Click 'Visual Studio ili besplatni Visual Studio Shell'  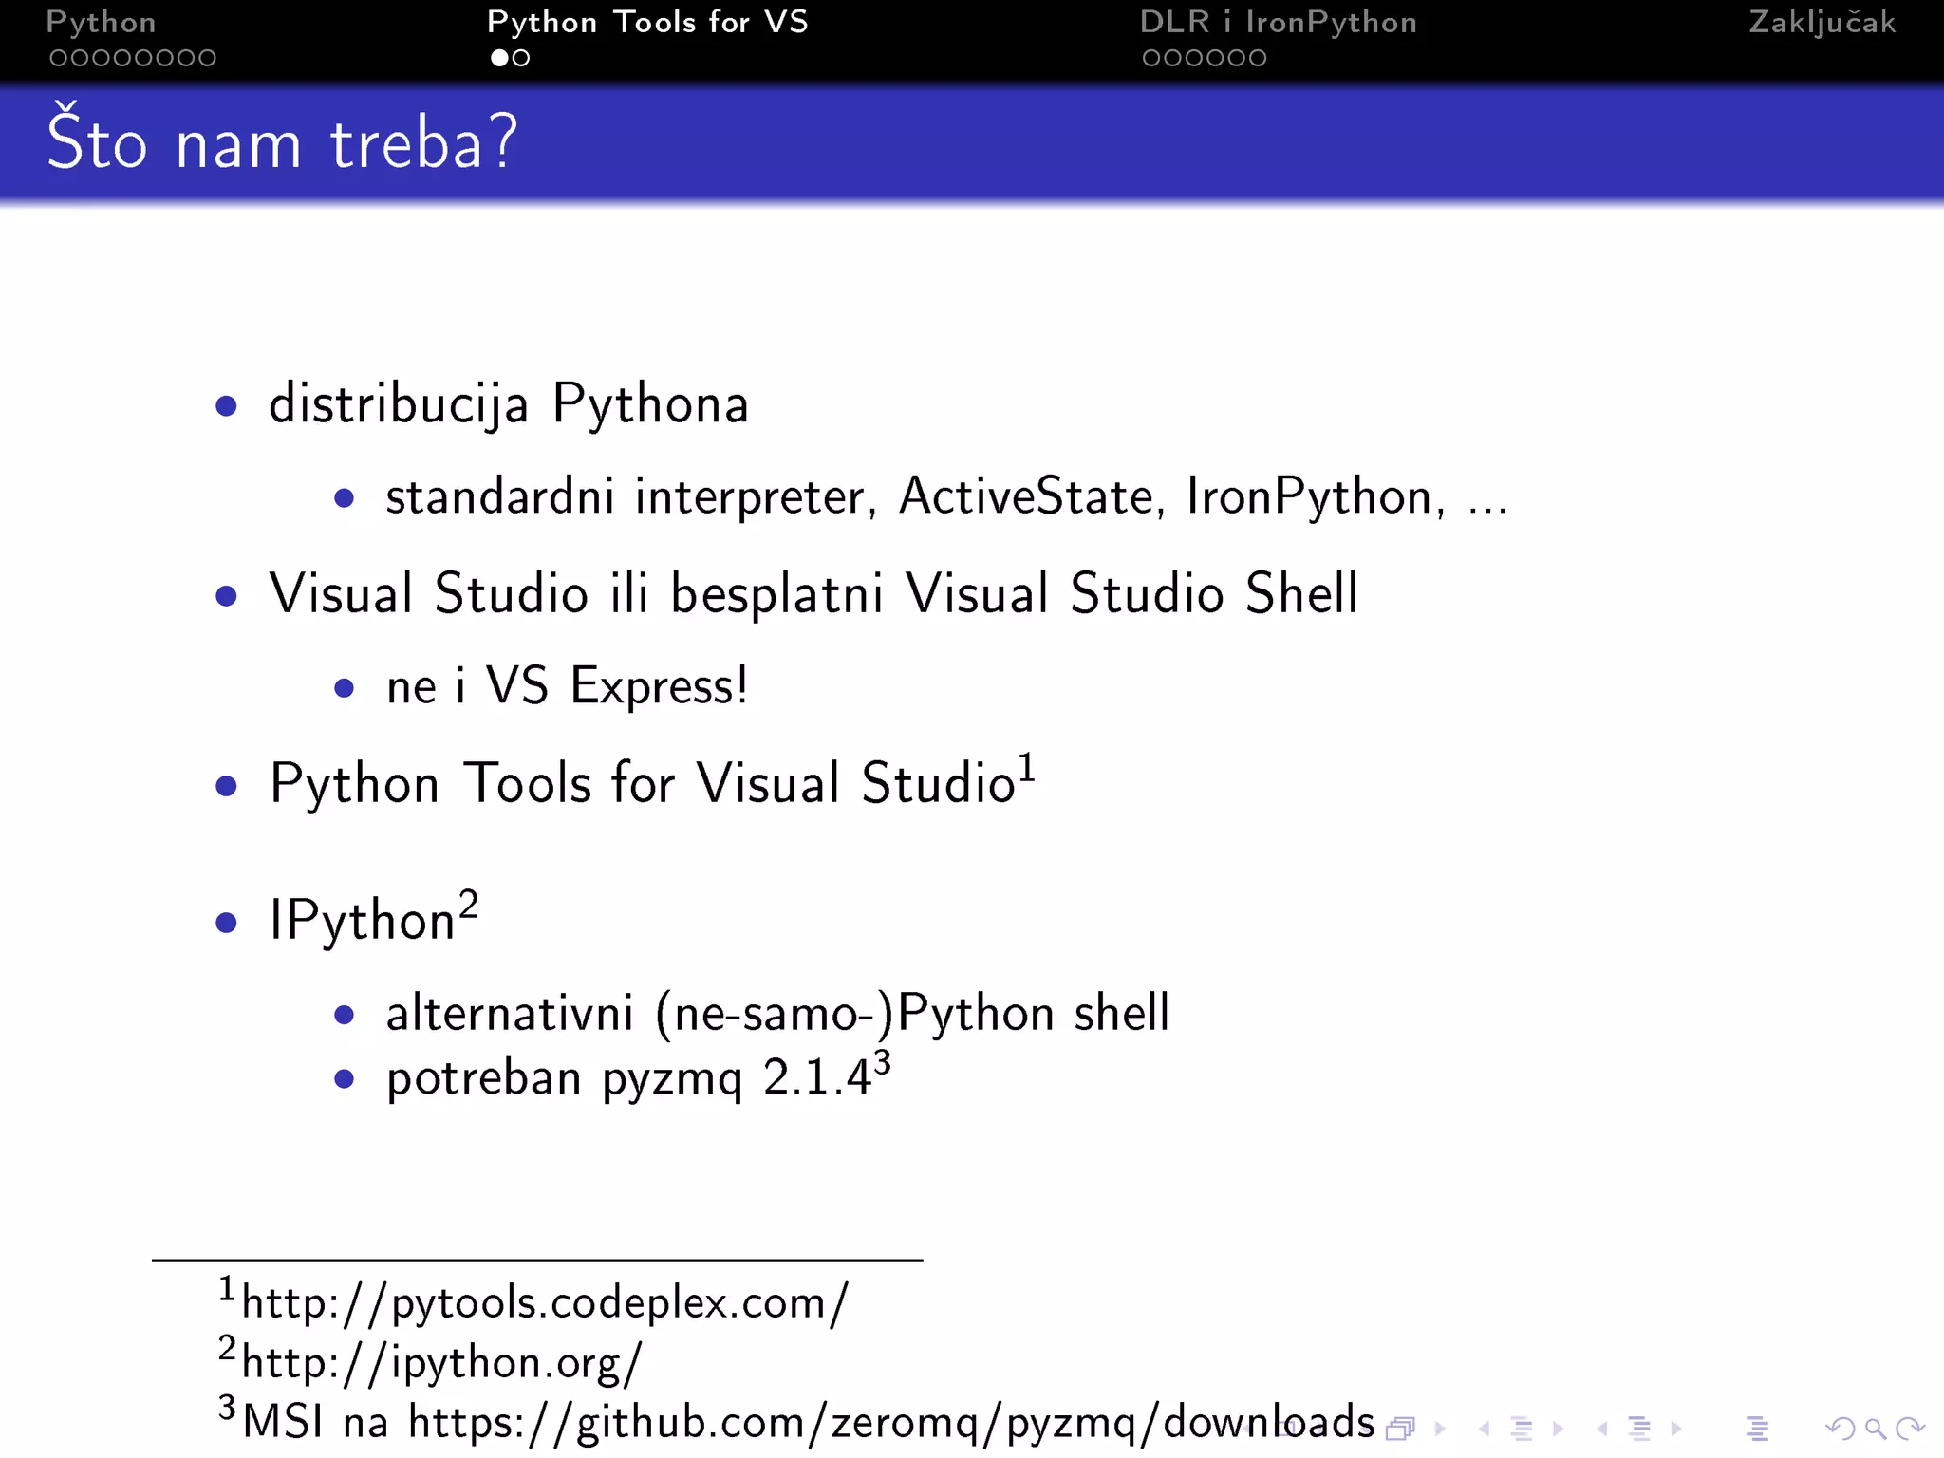point(813,593)
